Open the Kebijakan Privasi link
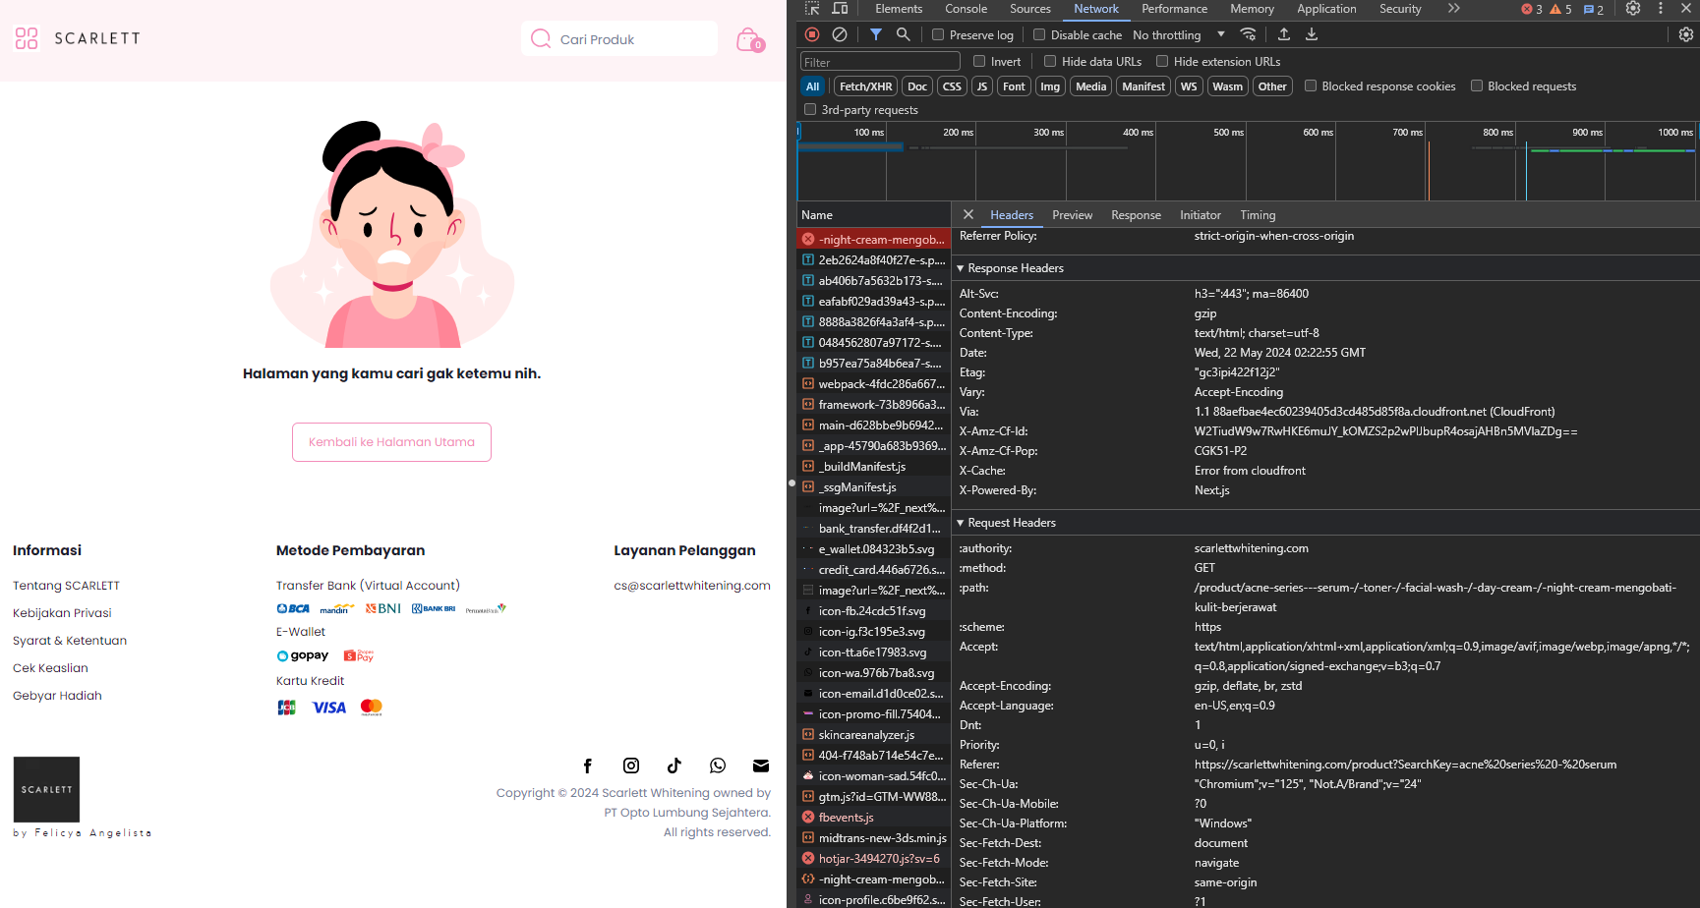 (62, 613)
